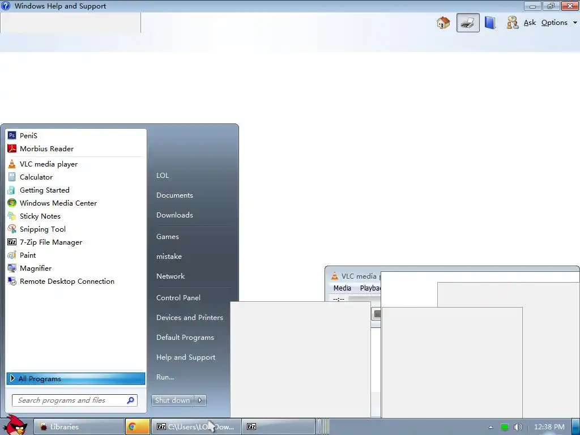Open Magnifier
The width and height of the screenshot is (580, 435).
(76, 268)
